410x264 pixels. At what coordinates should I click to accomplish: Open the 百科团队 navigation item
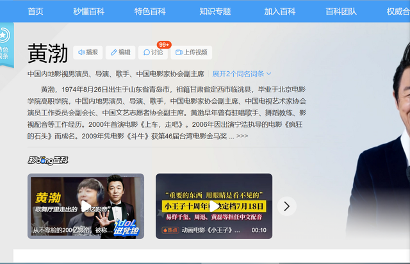(x=341, y=12)
